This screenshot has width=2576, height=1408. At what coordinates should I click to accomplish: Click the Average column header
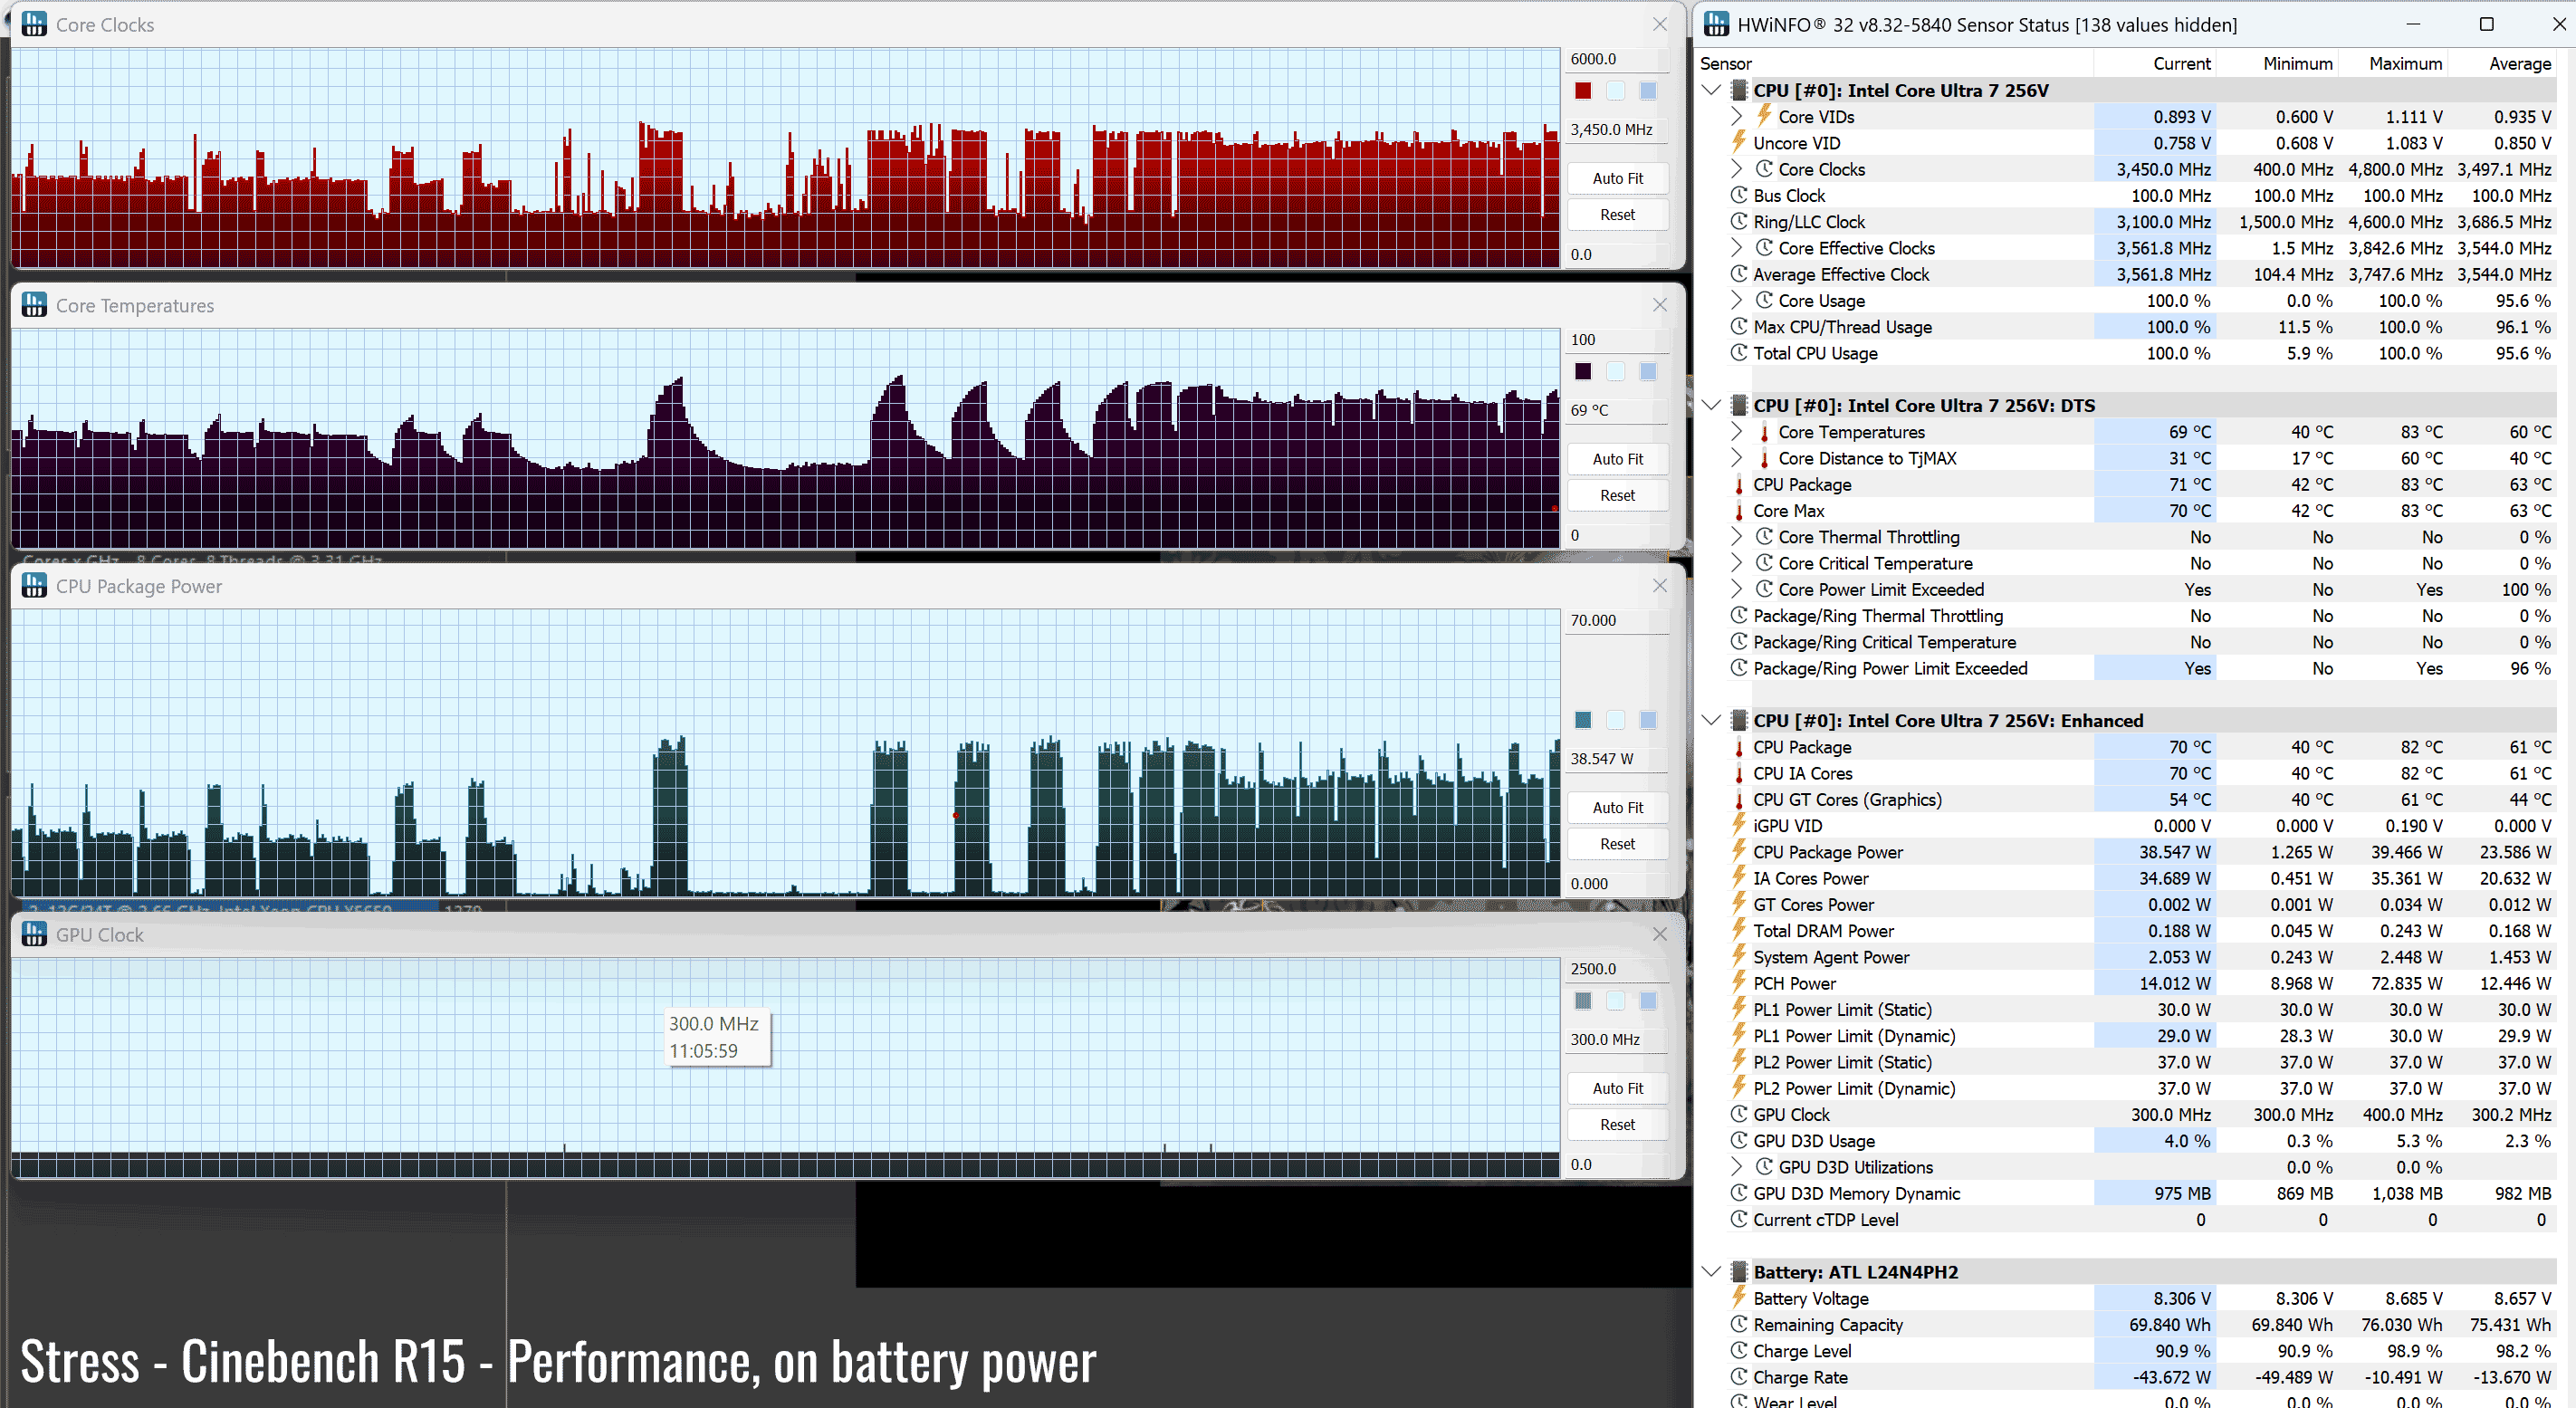point(2519,64)
